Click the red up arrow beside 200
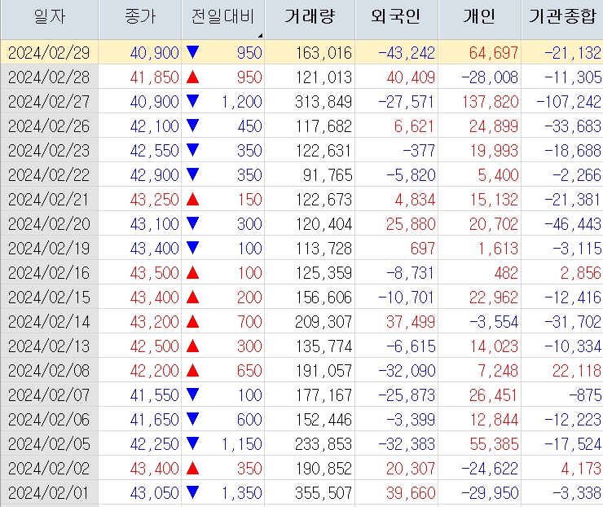This screenshot has height=507, width=603. [192, 297]
